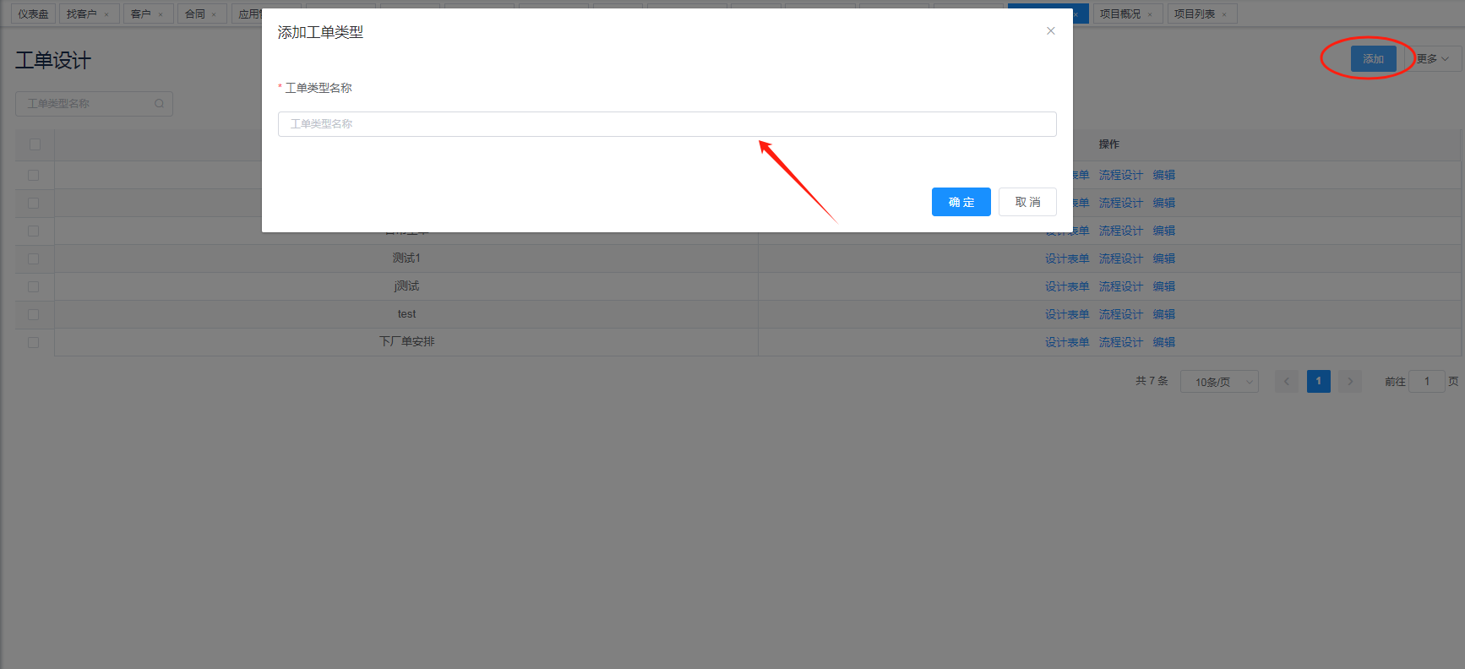The image size is (1465, 669).
Task: Open 流程设计 link for 下厂单安排 row
Action: (1120, 342)
